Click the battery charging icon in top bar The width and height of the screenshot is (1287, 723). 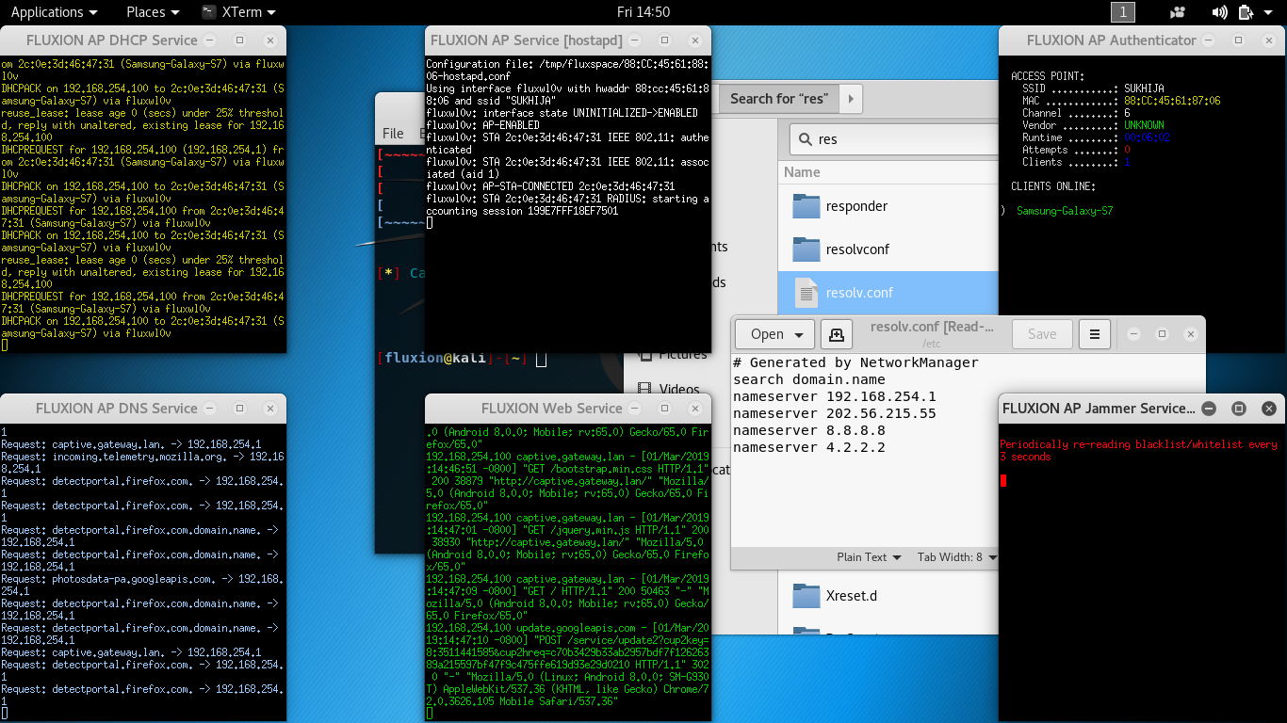click(1246, 12)
